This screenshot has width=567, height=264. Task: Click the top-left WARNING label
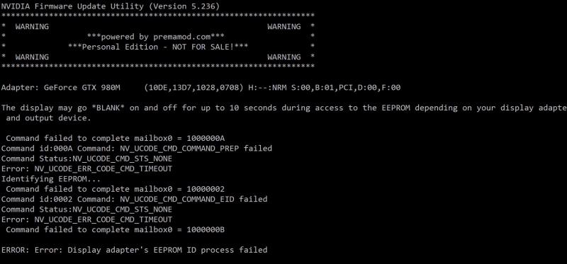click(x=32, y=27)
